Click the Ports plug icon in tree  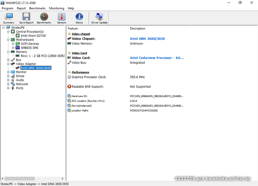tap(13, 88)
